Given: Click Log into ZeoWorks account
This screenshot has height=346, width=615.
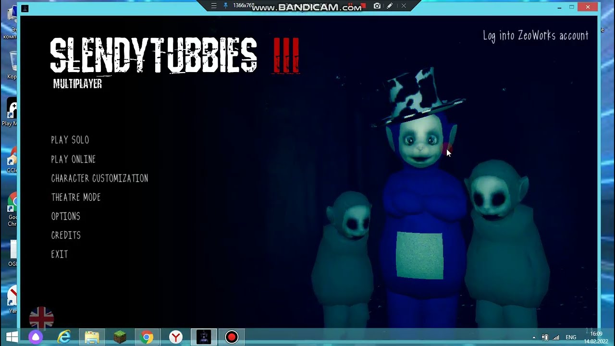Looking at the screenshot, I should click(536, 36).
